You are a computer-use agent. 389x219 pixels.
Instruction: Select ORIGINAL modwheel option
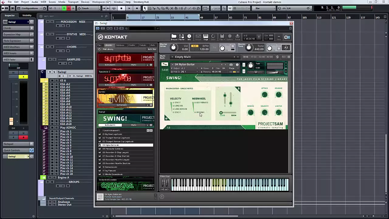click(x=200, y=112)
